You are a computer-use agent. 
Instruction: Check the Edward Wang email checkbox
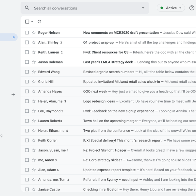click(27, 72)
